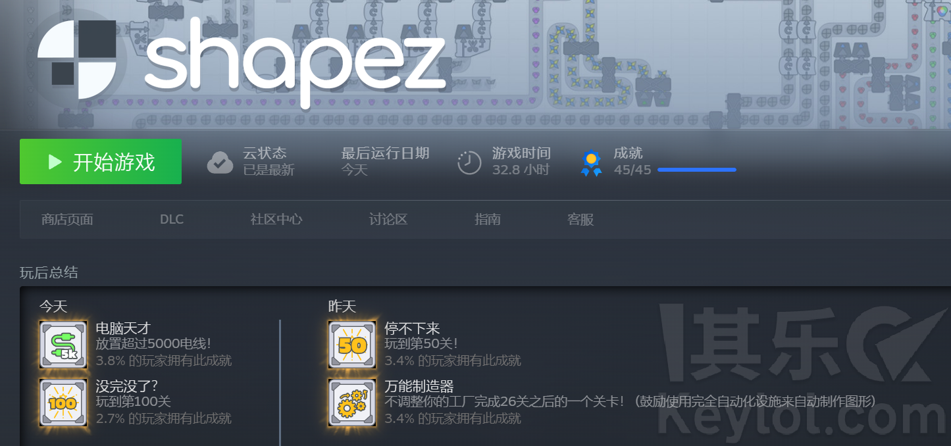Click the 电脑天才 achievement title

(123, 328)
